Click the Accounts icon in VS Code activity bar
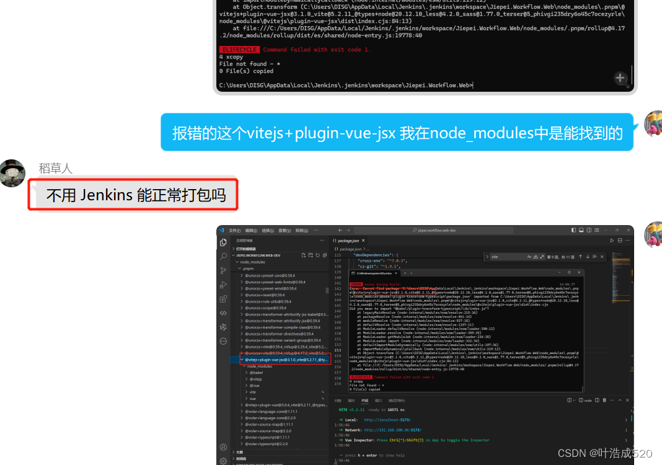The image size is (662, 465). pos(223,447)
